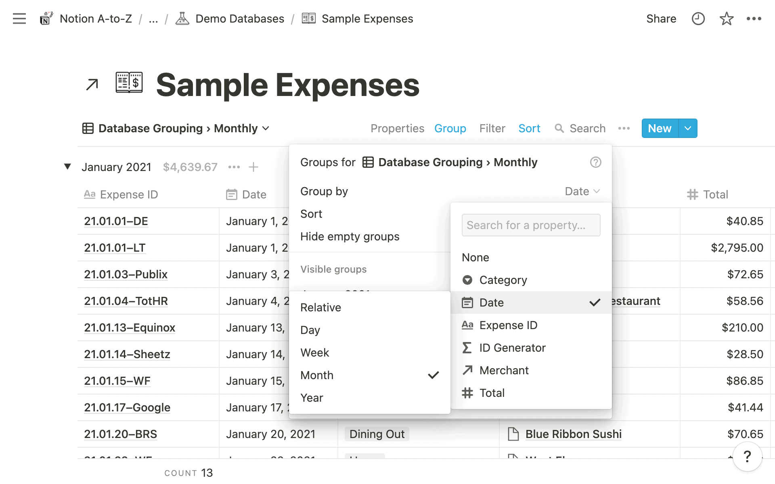Viewport: 775px width, 484px height.
Task: Click the Date calendar icon in property list
Action: tap(467, 303)
